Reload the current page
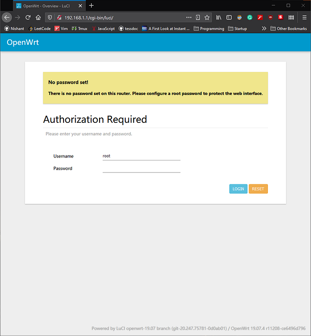Viewport: 311px width, 336px height. coord(28,18)
